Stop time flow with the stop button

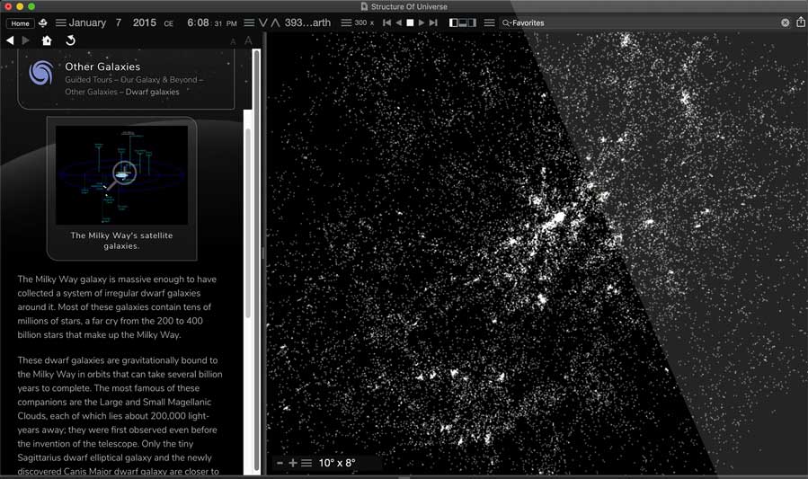(410, 22)
